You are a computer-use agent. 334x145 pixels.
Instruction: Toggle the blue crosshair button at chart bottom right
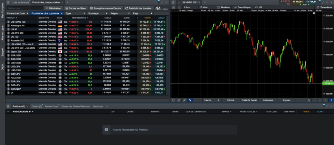pos(331,100)
